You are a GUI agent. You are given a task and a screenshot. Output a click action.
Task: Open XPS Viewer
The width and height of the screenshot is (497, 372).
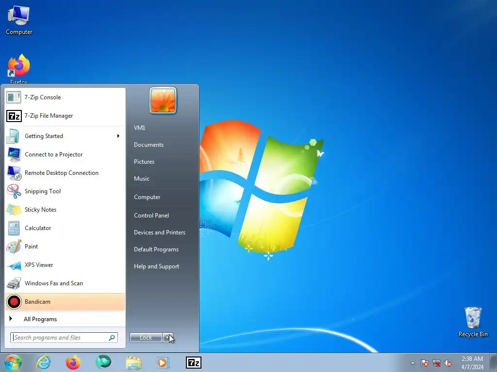pos(65,265)
